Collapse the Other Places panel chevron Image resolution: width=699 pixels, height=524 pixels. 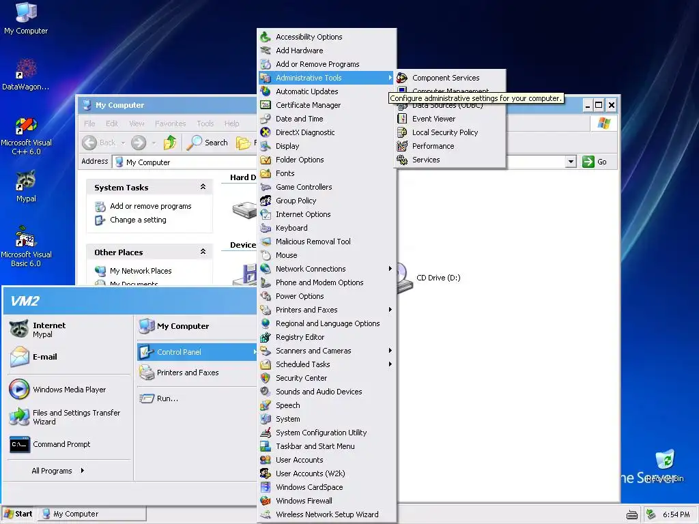[203, 252]
